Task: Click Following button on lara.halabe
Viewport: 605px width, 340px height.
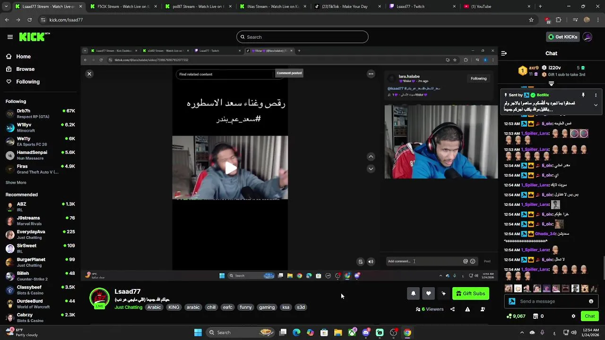Action: (x=479, y=78)
